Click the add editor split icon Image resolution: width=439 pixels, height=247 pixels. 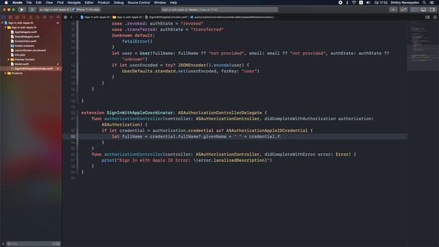point(435,17)
